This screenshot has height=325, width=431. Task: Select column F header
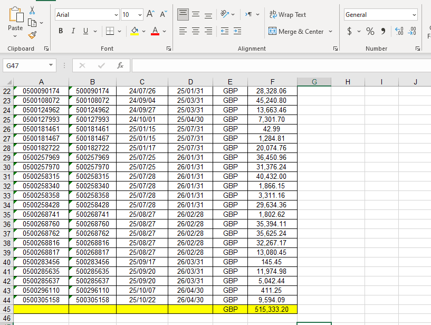click(x=272, y=81)
